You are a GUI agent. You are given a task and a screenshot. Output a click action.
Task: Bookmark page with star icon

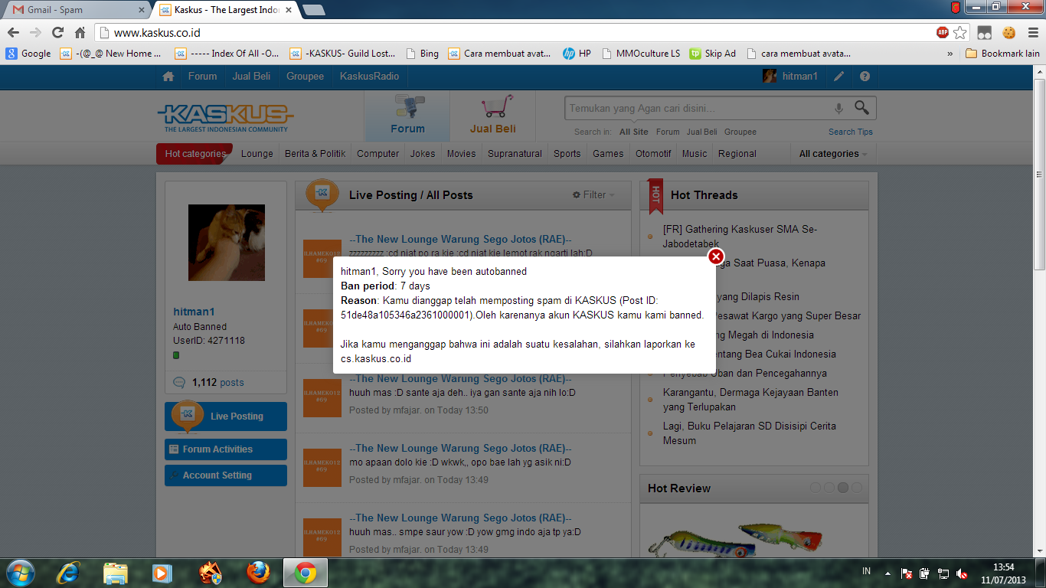960,32
